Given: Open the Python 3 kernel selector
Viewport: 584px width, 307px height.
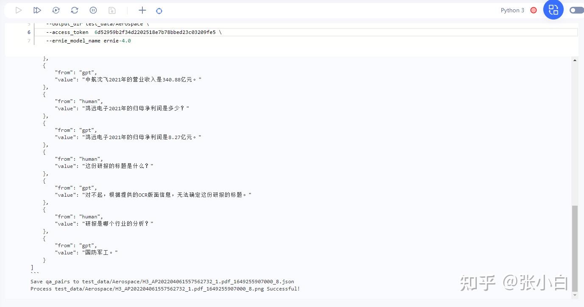Looking at the screenshot, I should tap(512, 10).
